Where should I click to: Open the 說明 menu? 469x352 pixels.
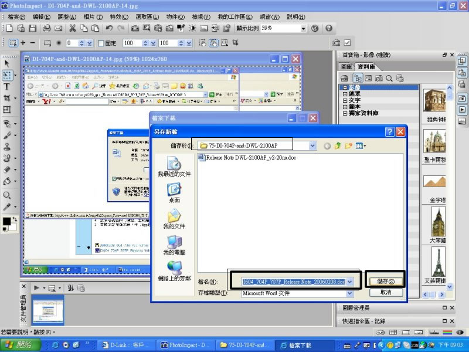(296, 17)
